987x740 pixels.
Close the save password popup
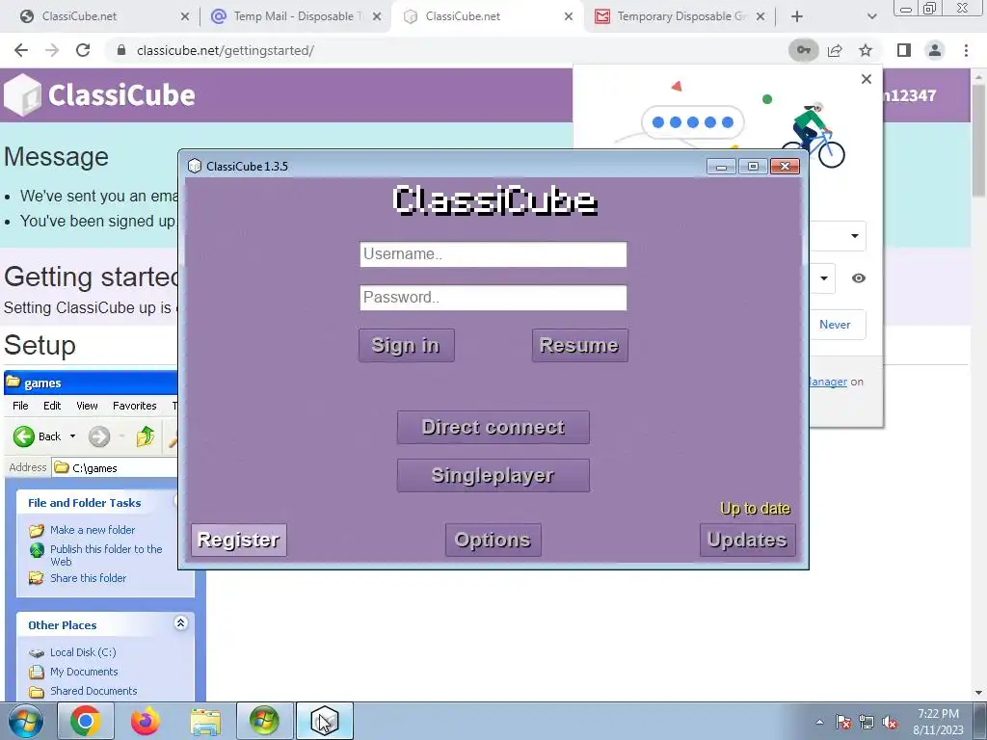tap(867, 79)
